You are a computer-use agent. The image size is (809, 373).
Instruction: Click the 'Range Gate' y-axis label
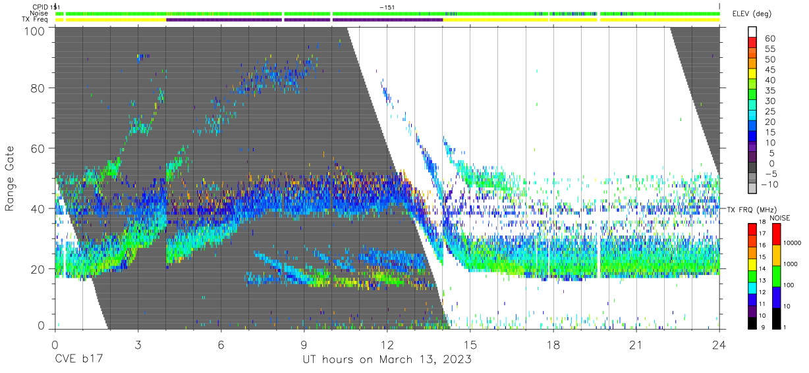click(10, 178)
